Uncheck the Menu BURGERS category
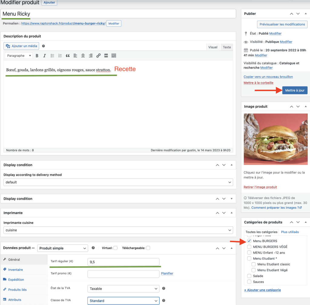The width and height of the screenshot is (310, 305). point(249,241)
